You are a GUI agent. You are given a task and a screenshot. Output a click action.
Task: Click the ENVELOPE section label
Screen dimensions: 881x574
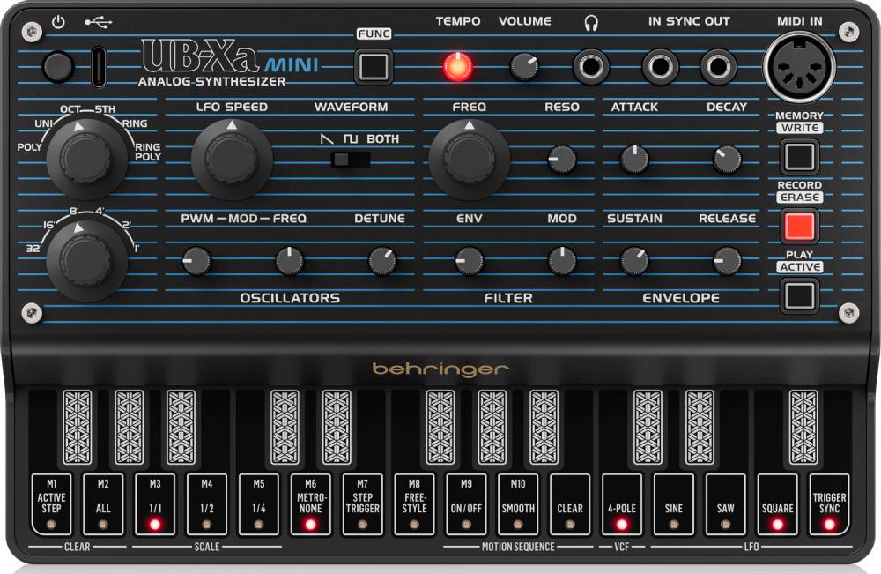[681, 298]
